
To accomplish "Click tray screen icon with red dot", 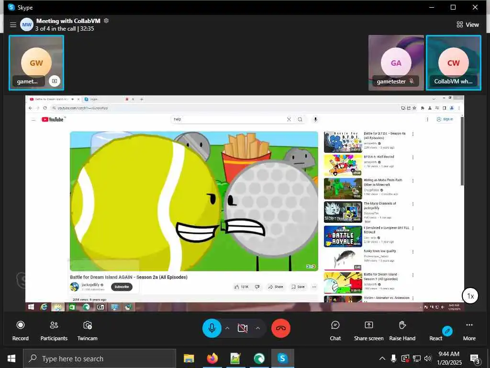I will coord(405,358).
